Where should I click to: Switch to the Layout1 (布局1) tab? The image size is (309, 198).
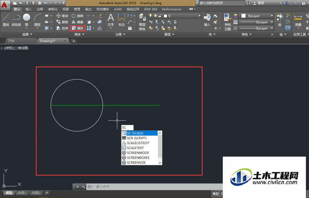[22, 193]
